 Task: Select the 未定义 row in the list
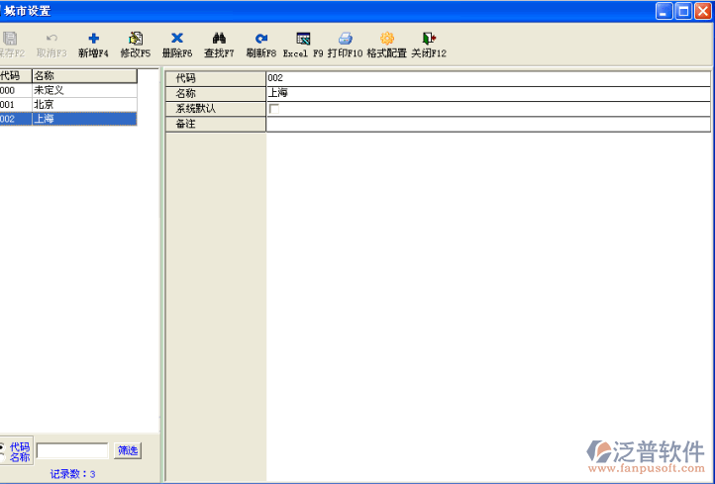coord(67,90)
